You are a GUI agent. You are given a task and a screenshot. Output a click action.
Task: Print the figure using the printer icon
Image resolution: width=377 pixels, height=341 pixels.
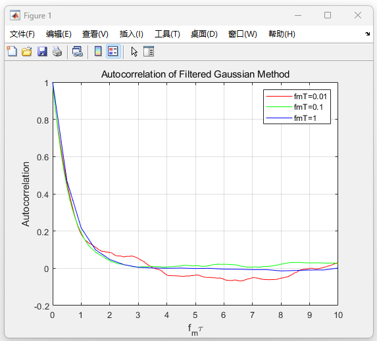pyautogui.click(x=57, y=51)
